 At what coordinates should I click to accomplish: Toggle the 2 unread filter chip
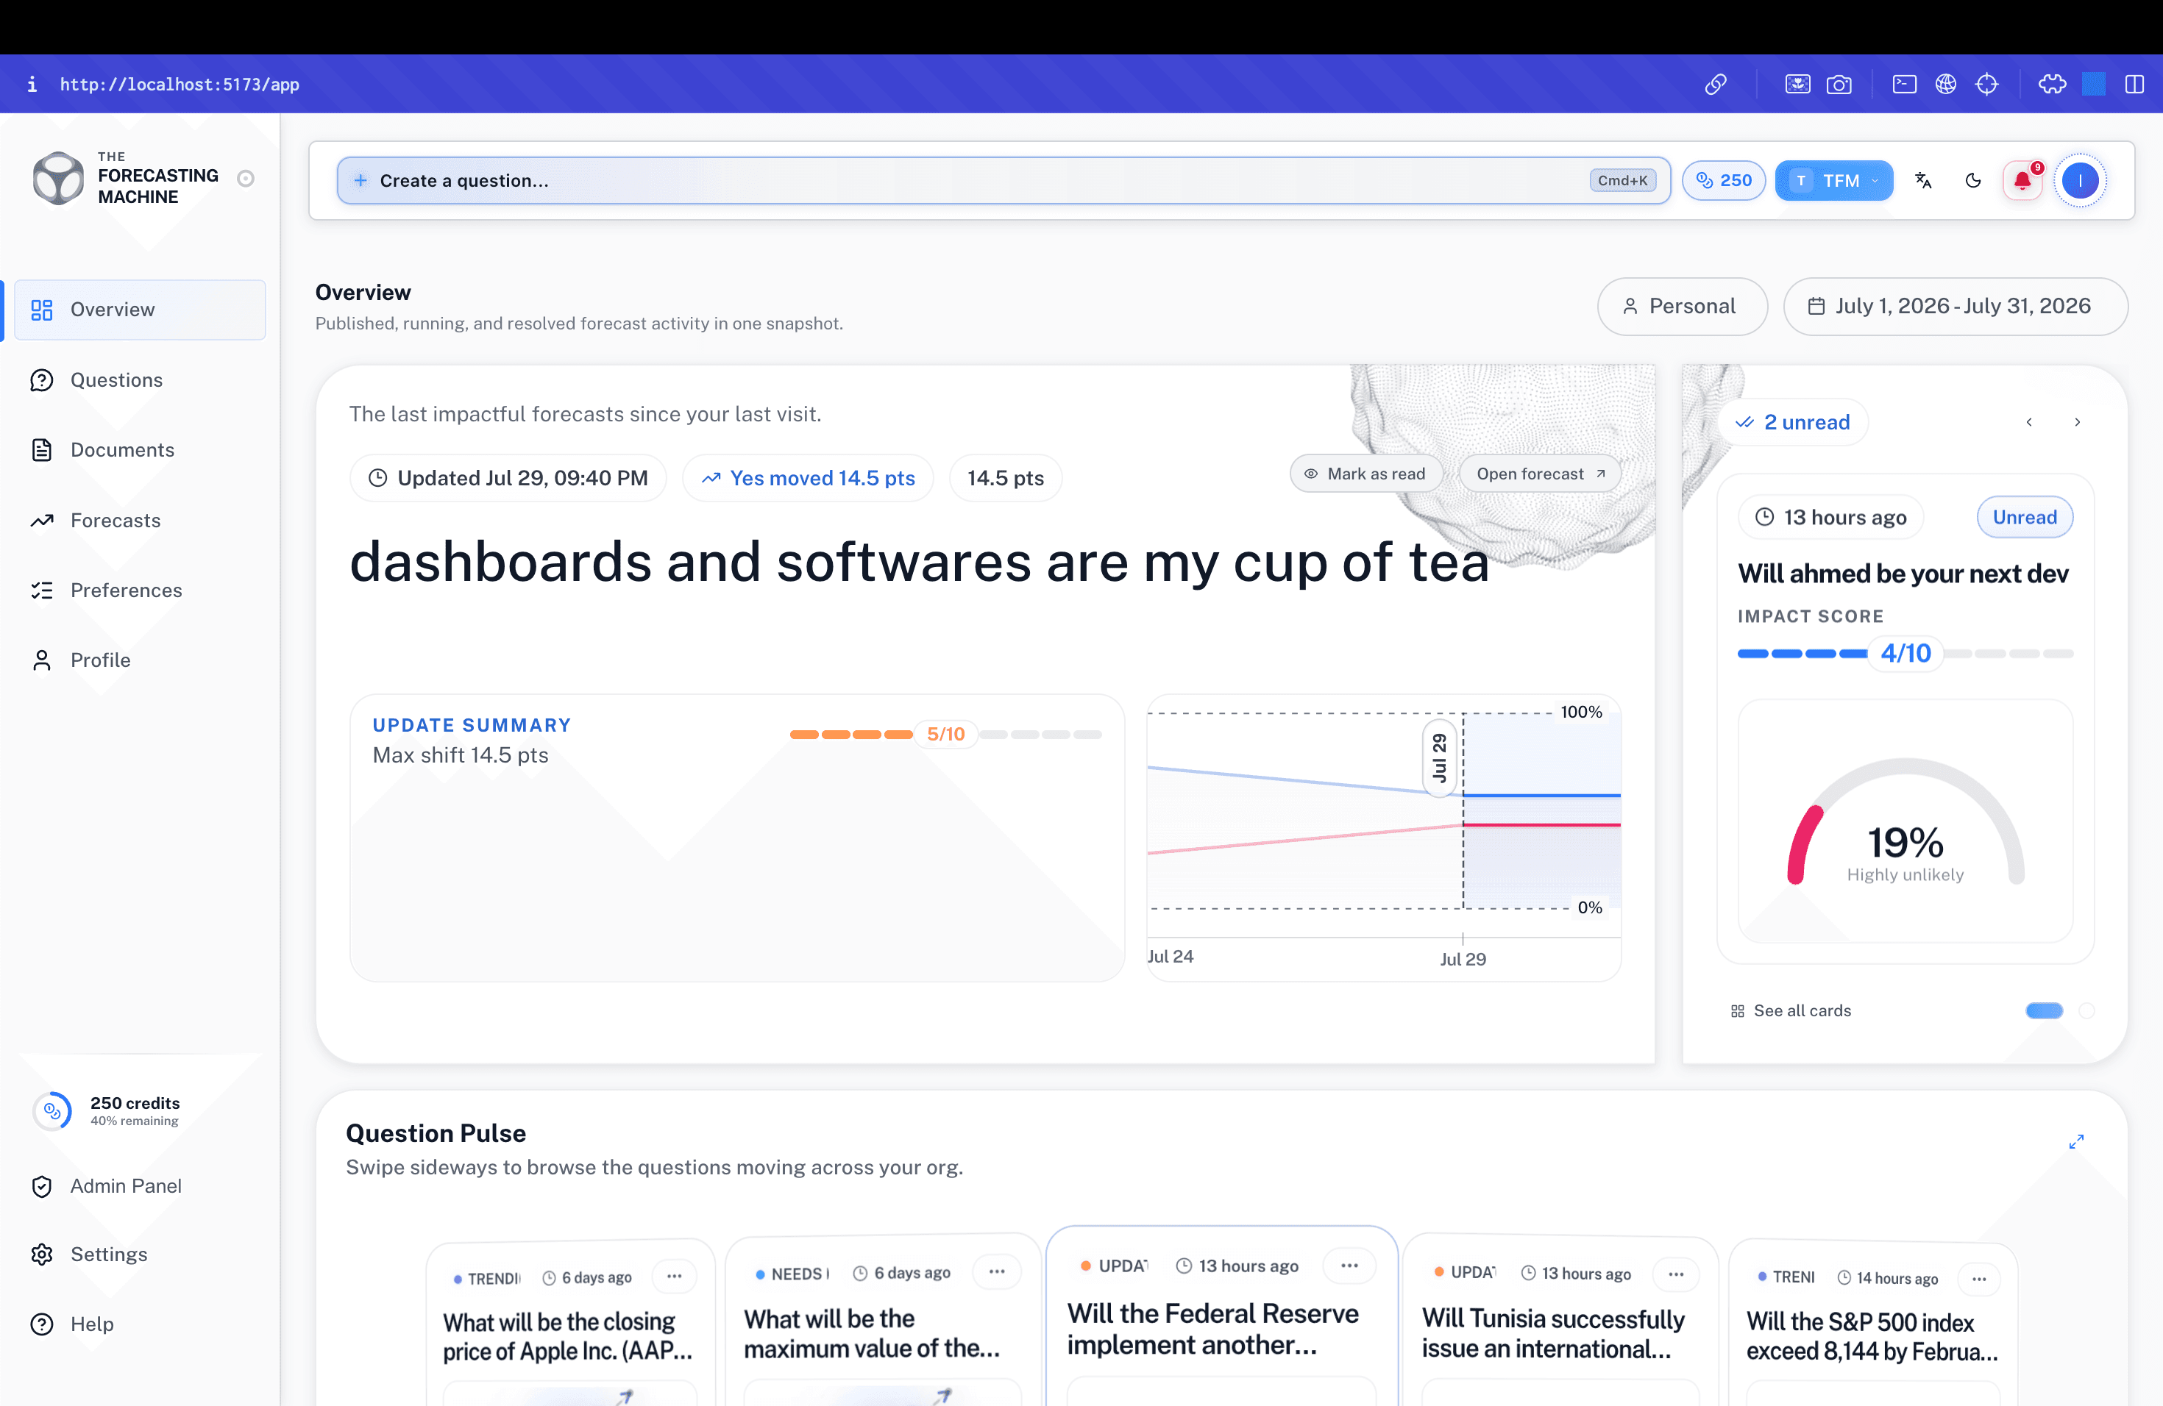[x=1793, y=422]
